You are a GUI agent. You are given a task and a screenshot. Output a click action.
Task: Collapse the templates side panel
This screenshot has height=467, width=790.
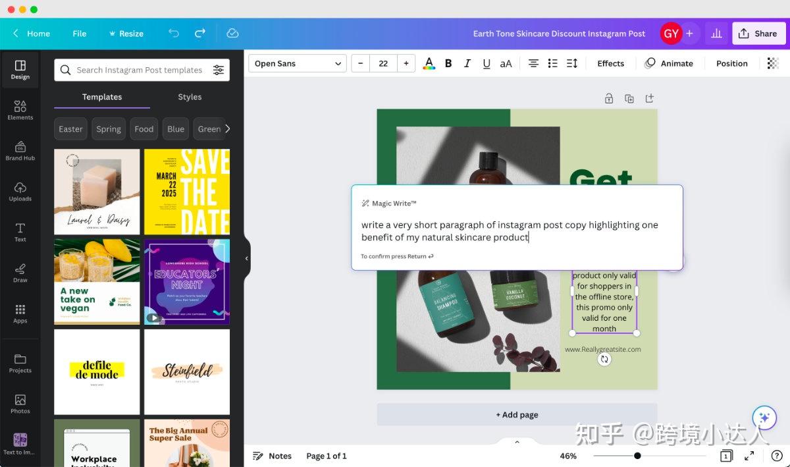pos(246,259)
